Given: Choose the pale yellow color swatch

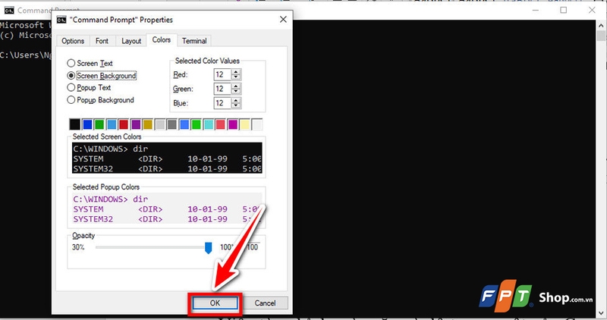Looking at the screenshot, I should tap(244, 124).
